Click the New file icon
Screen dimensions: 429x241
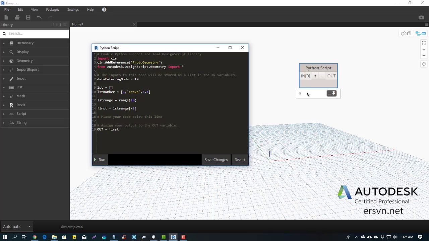(6, 17)
